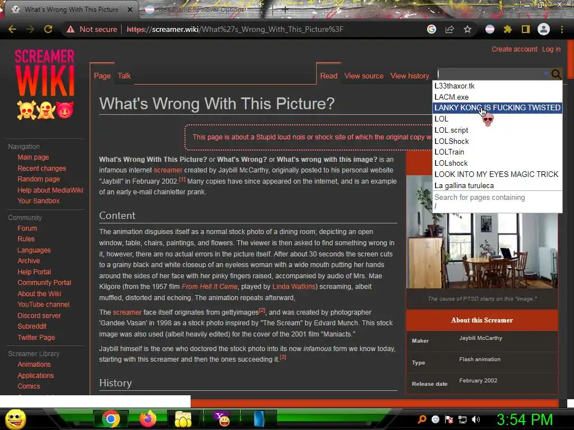The height and width of the screenshot is (430, 574).
Task: Select the La gallina turuleca suggestion
Action: click(x=498, y=185)
